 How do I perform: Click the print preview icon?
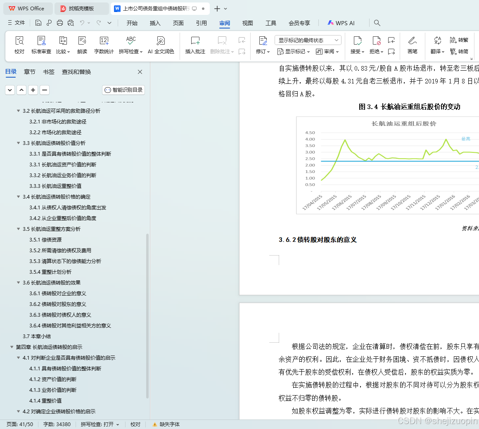[x=71, y=23]
